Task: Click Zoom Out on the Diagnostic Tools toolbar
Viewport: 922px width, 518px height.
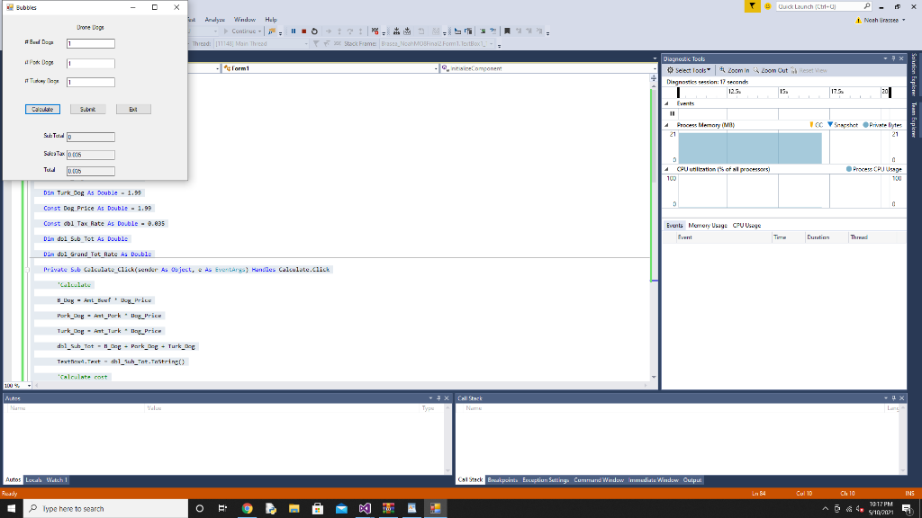Action: (772, 70)
